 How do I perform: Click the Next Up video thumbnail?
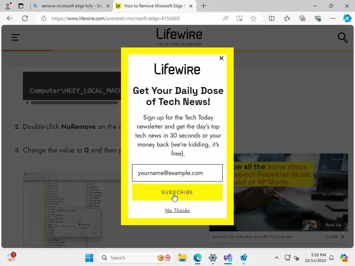(x=310, y=225)
